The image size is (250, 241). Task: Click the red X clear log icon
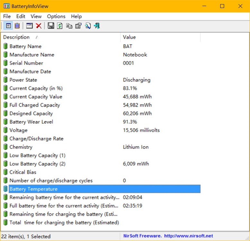pos(39,26)
